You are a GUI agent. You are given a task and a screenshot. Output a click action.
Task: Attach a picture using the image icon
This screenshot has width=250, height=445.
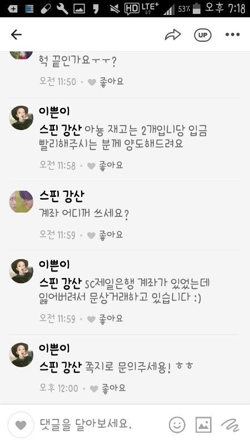tap(203, 425)
